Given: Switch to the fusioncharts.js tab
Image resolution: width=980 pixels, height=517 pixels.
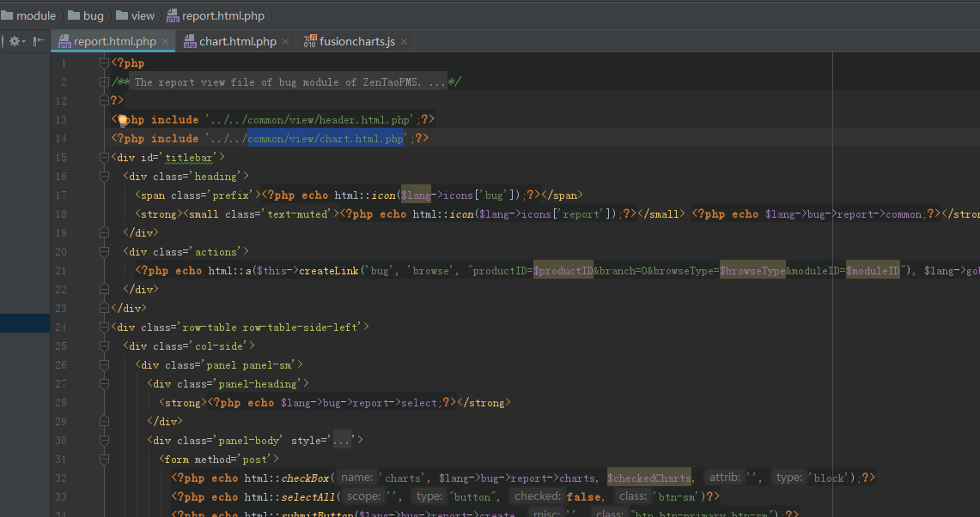Looking at the screenshot, I should [356, 41].
